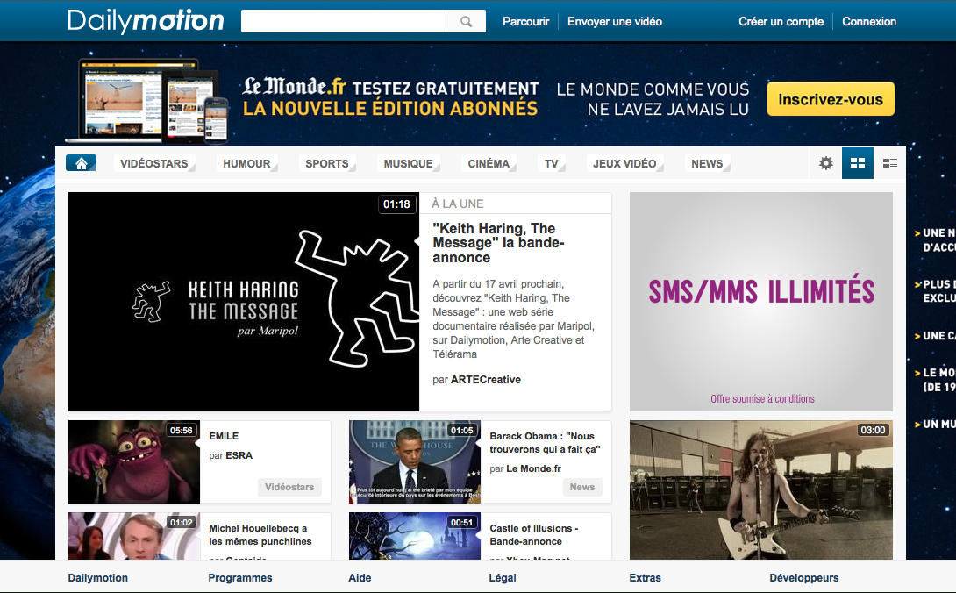Open "Keith Haring, The Message" title link
Image resolution: width=956 pixels, height=593 pixels.
(498, 243)
